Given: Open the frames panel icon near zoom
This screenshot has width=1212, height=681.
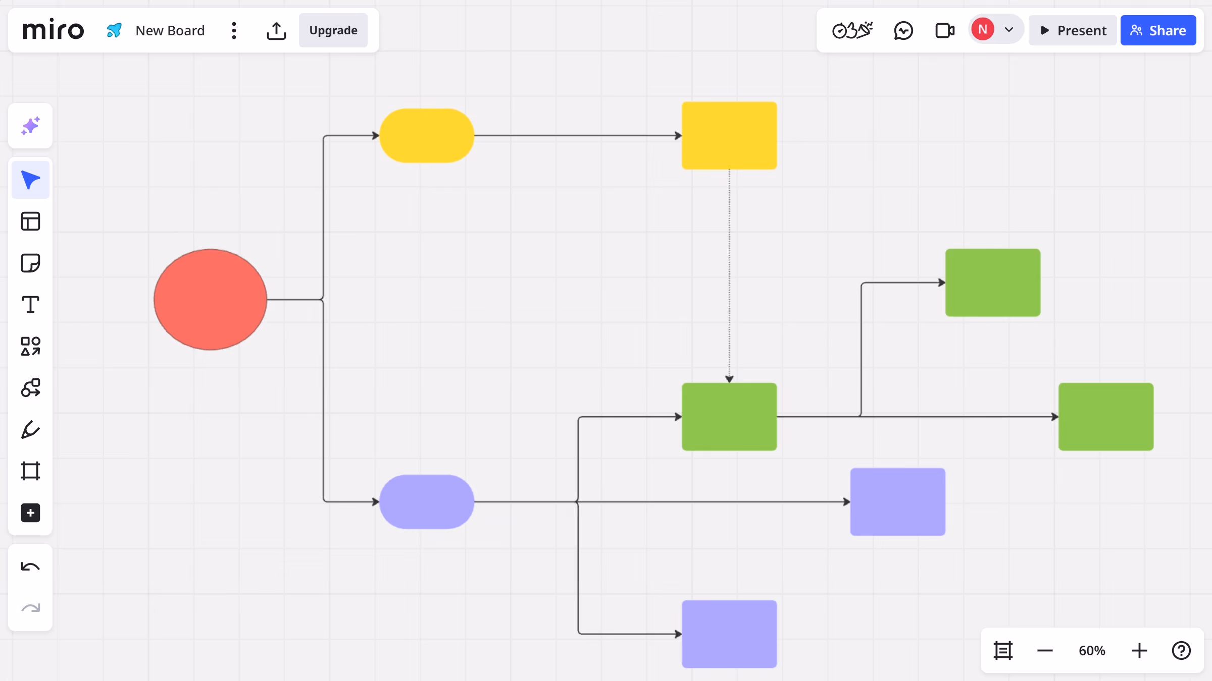Looking at the screenshot, I should (x=1003, y=651).
